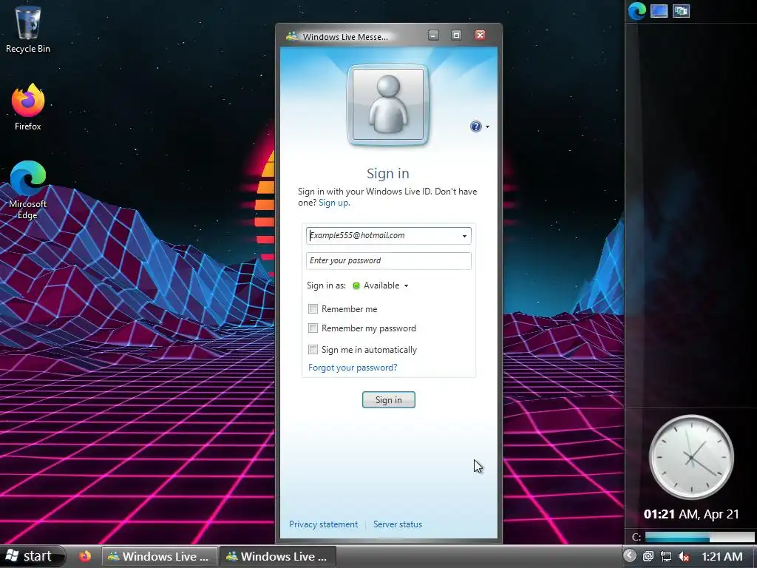The width and height of the screenshot is (757, 568).
Task: Switch to the first Windows Live taskbar button
Action: (159, 556)
